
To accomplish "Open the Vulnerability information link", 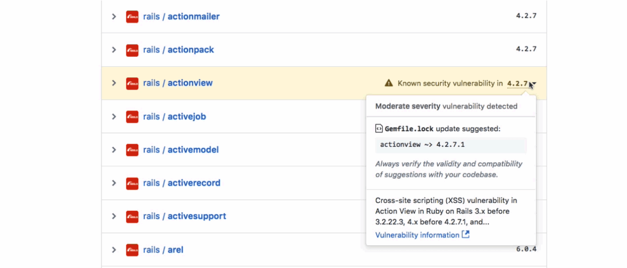I will (417, 235).
